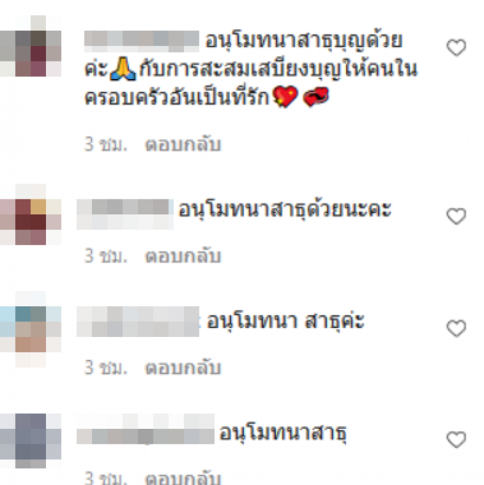Select ตอบกลับ below อนุโมทนา สาธุค่ะ
484x485 pixels.
183,368
